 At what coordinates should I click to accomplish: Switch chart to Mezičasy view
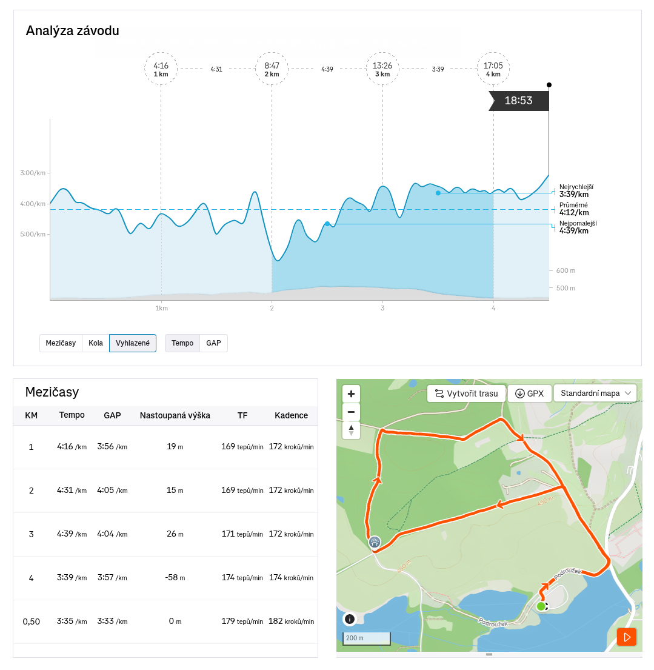tap(61, 343)
